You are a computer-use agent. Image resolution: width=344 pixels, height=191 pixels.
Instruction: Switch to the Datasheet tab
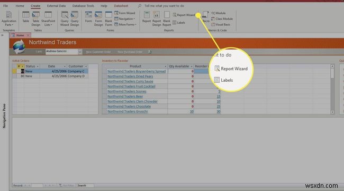pyautogui.click(x=121, y=6)
